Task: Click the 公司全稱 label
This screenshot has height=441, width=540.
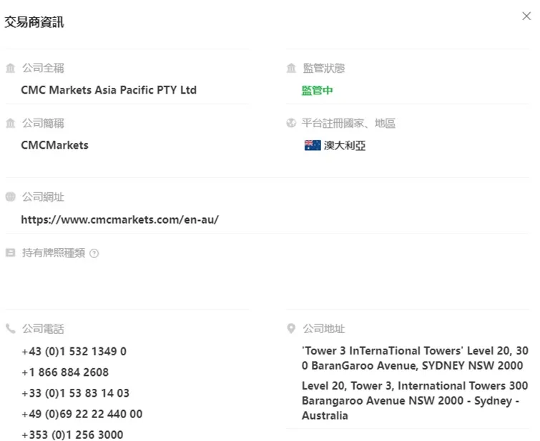Action: 44,68
